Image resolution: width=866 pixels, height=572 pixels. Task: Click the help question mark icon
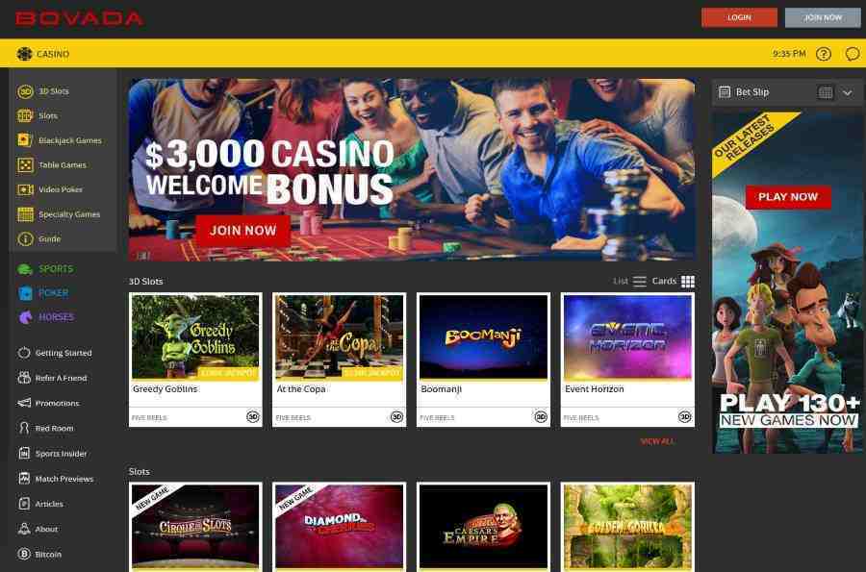pyautogui.click(x=824, y=54)
